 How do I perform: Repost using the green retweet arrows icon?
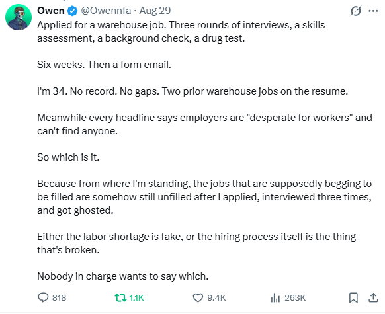120,298
